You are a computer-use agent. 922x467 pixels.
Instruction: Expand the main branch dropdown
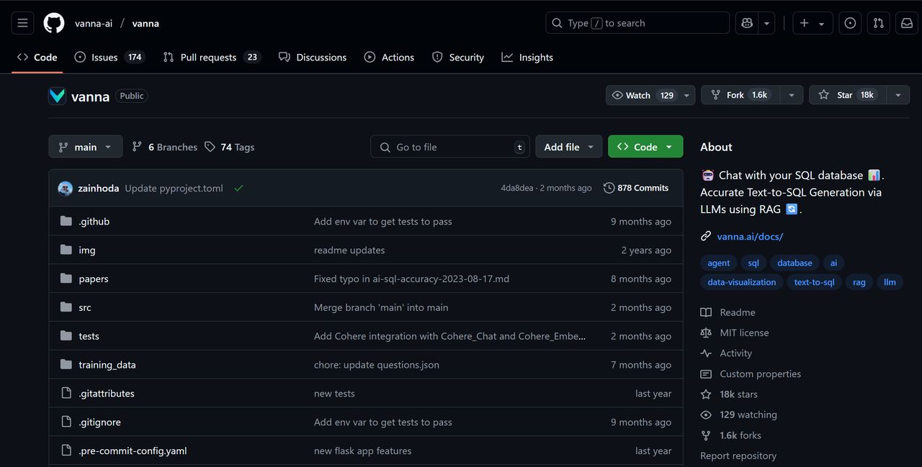click(85, 147)
